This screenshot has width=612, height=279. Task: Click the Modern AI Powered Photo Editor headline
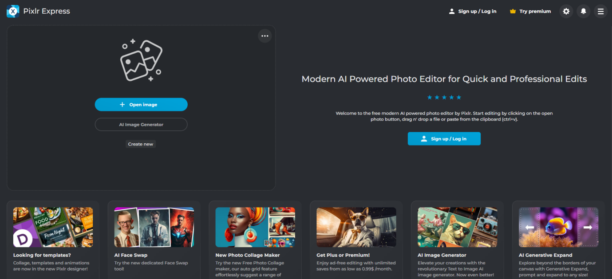(x=444, y=79)
